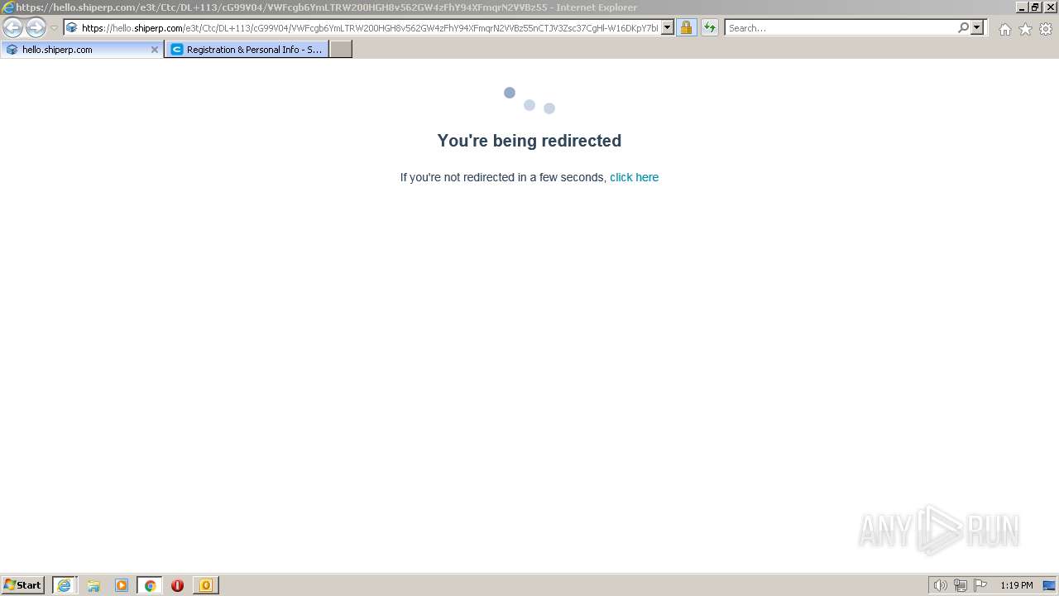Refresh the page with the refresh icon

(x=710, y=27)
